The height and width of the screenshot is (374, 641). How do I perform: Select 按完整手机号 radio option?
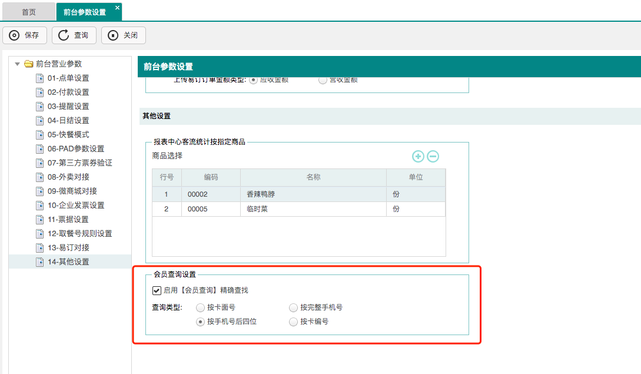[x=293, y=307]
